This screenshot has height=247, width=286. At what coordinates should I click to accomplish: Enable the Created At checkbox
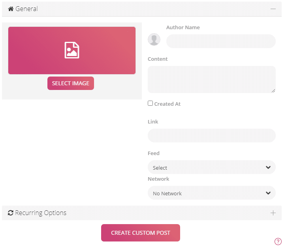coord(150,103)
